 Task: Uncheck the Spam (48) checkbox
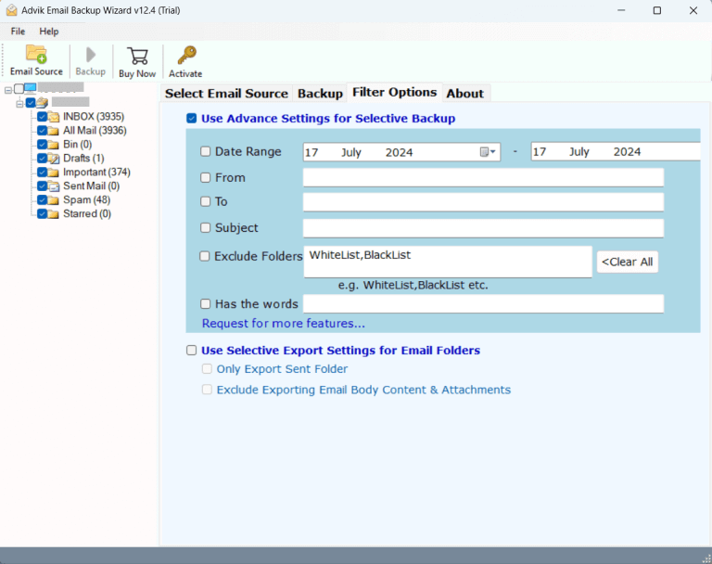click(x=43, y=200)
